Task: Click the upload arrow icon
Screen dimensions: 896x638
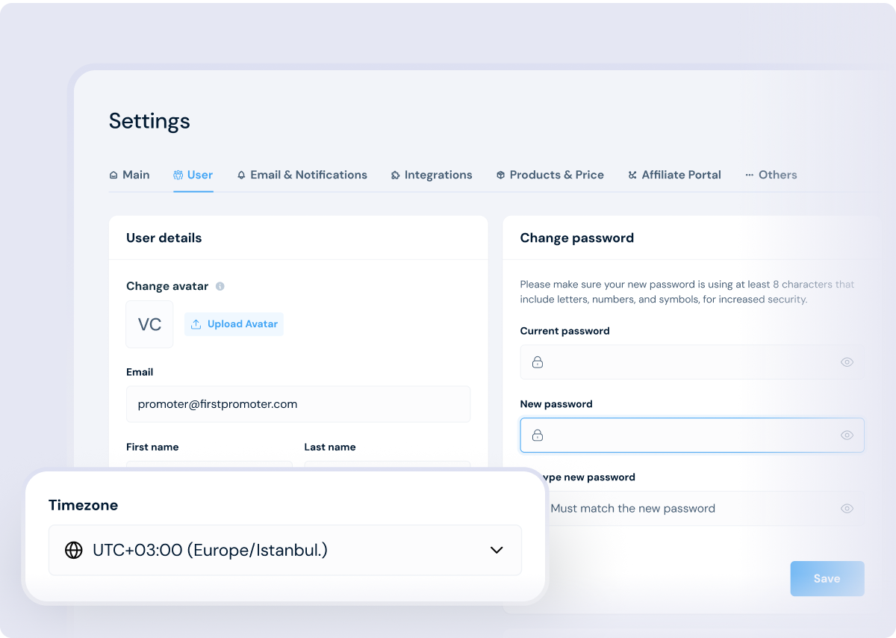Action: (x=196, y=324)
